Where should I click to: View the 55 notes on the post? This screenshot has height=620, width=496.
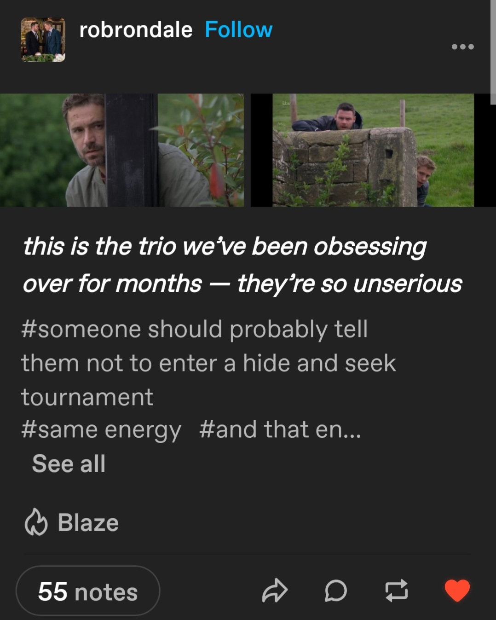point(88,591)
